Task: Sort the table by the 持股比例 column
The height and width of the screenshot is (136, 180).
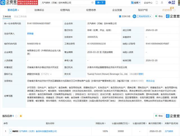Action: click(x=101, y=123)
